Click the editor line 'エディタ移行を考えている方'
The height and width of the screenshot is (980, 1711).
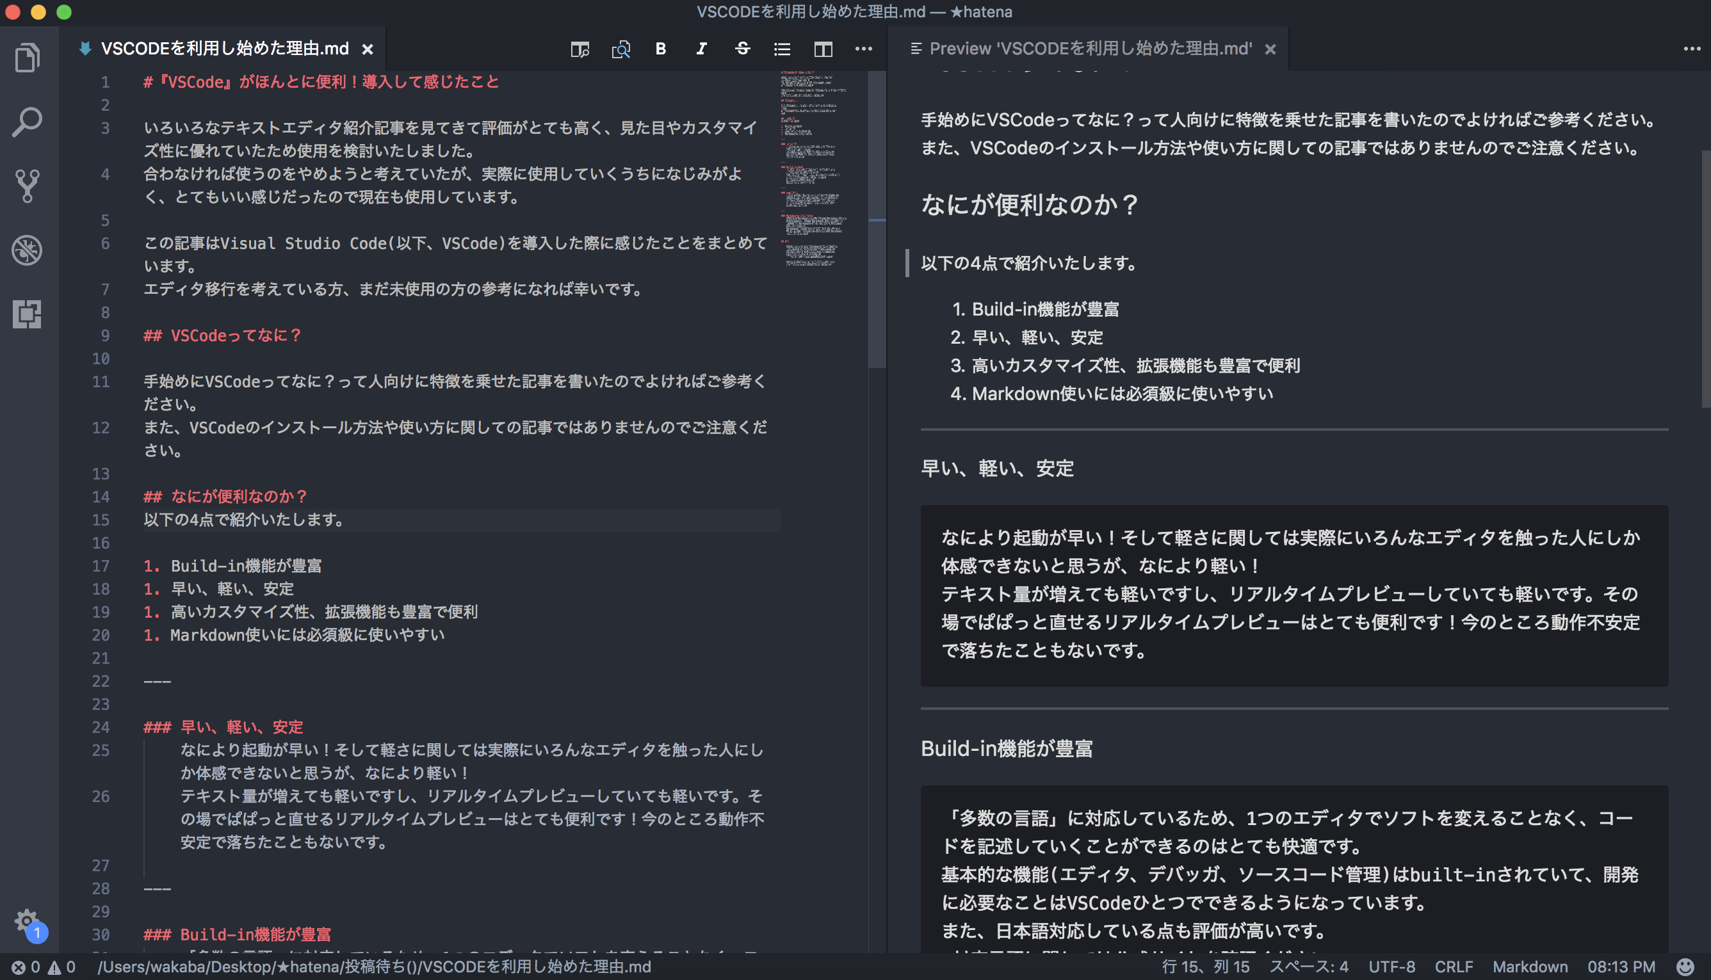pyautogui.click(x=394, y=289)
